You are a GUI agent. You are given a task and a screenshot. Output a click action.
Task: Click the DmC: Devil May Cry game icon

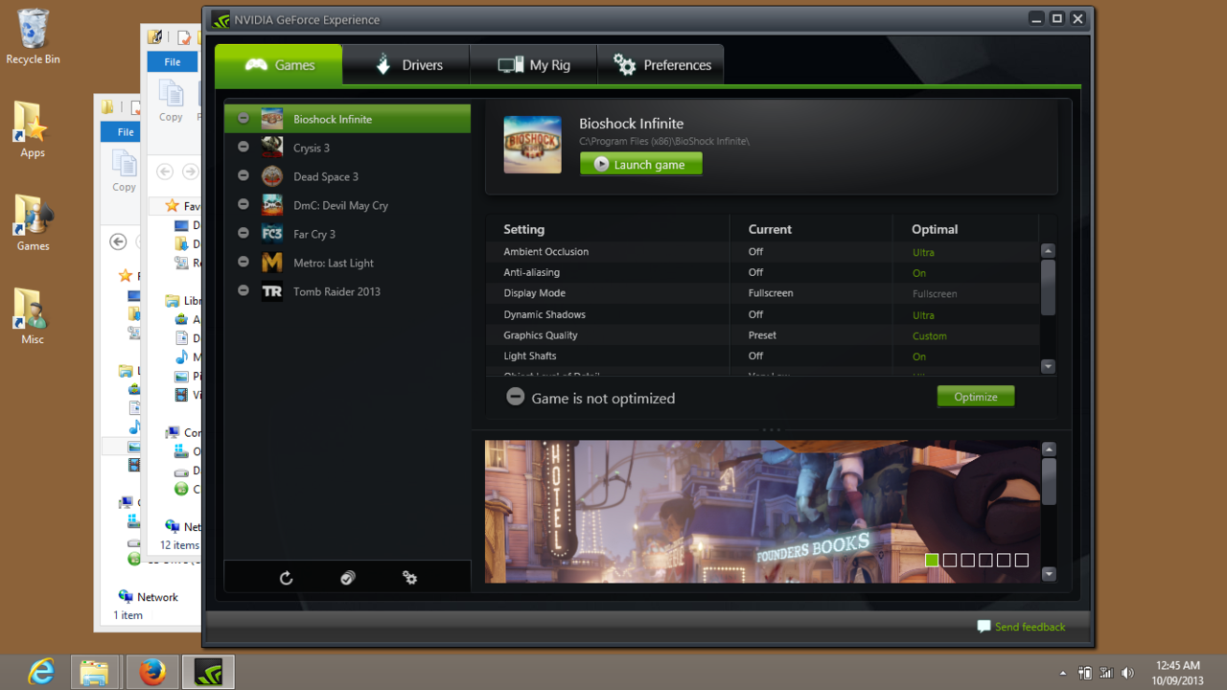pos(272,205)
